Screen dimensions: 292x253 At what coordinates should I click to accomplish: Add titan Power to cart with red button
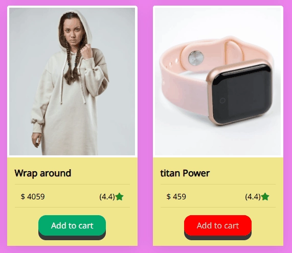(218, 225)
